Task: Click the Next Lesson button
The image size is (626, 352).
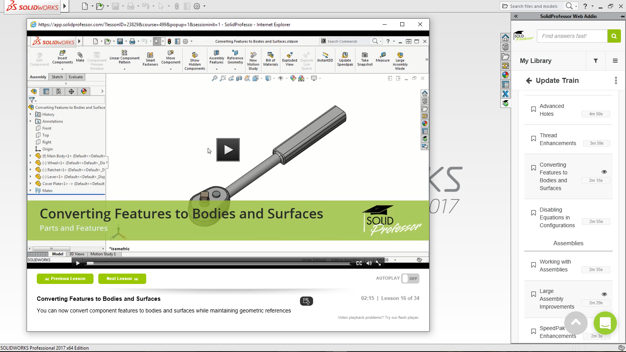Action: coord(122,278)
